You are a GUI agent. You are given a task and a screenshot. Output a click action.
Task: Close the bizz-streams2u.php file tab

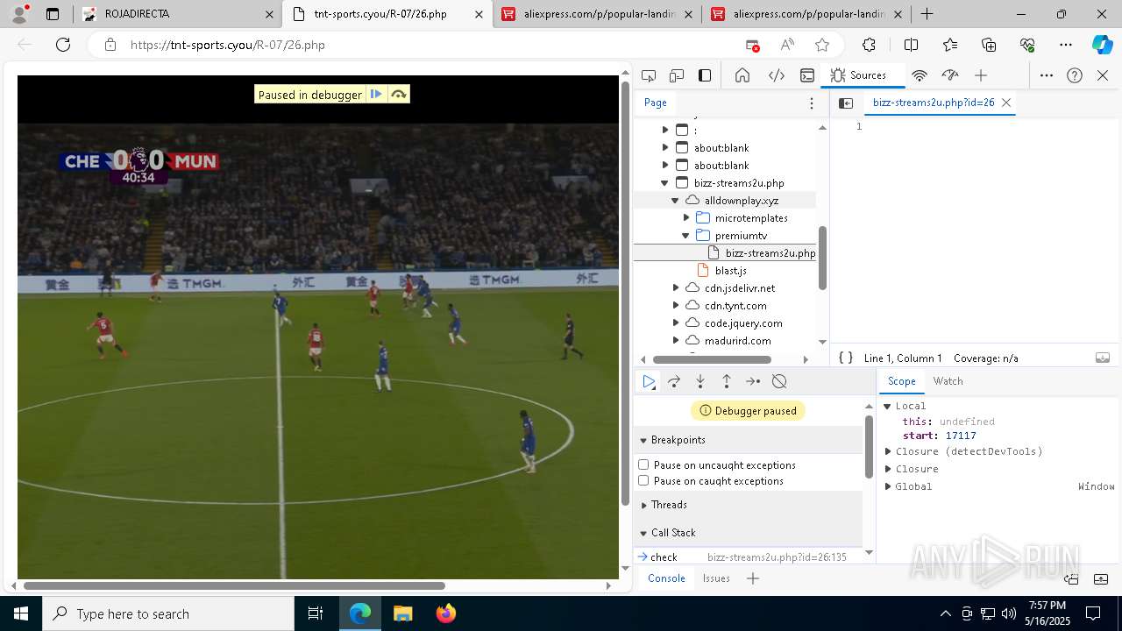click(1006, 103)
